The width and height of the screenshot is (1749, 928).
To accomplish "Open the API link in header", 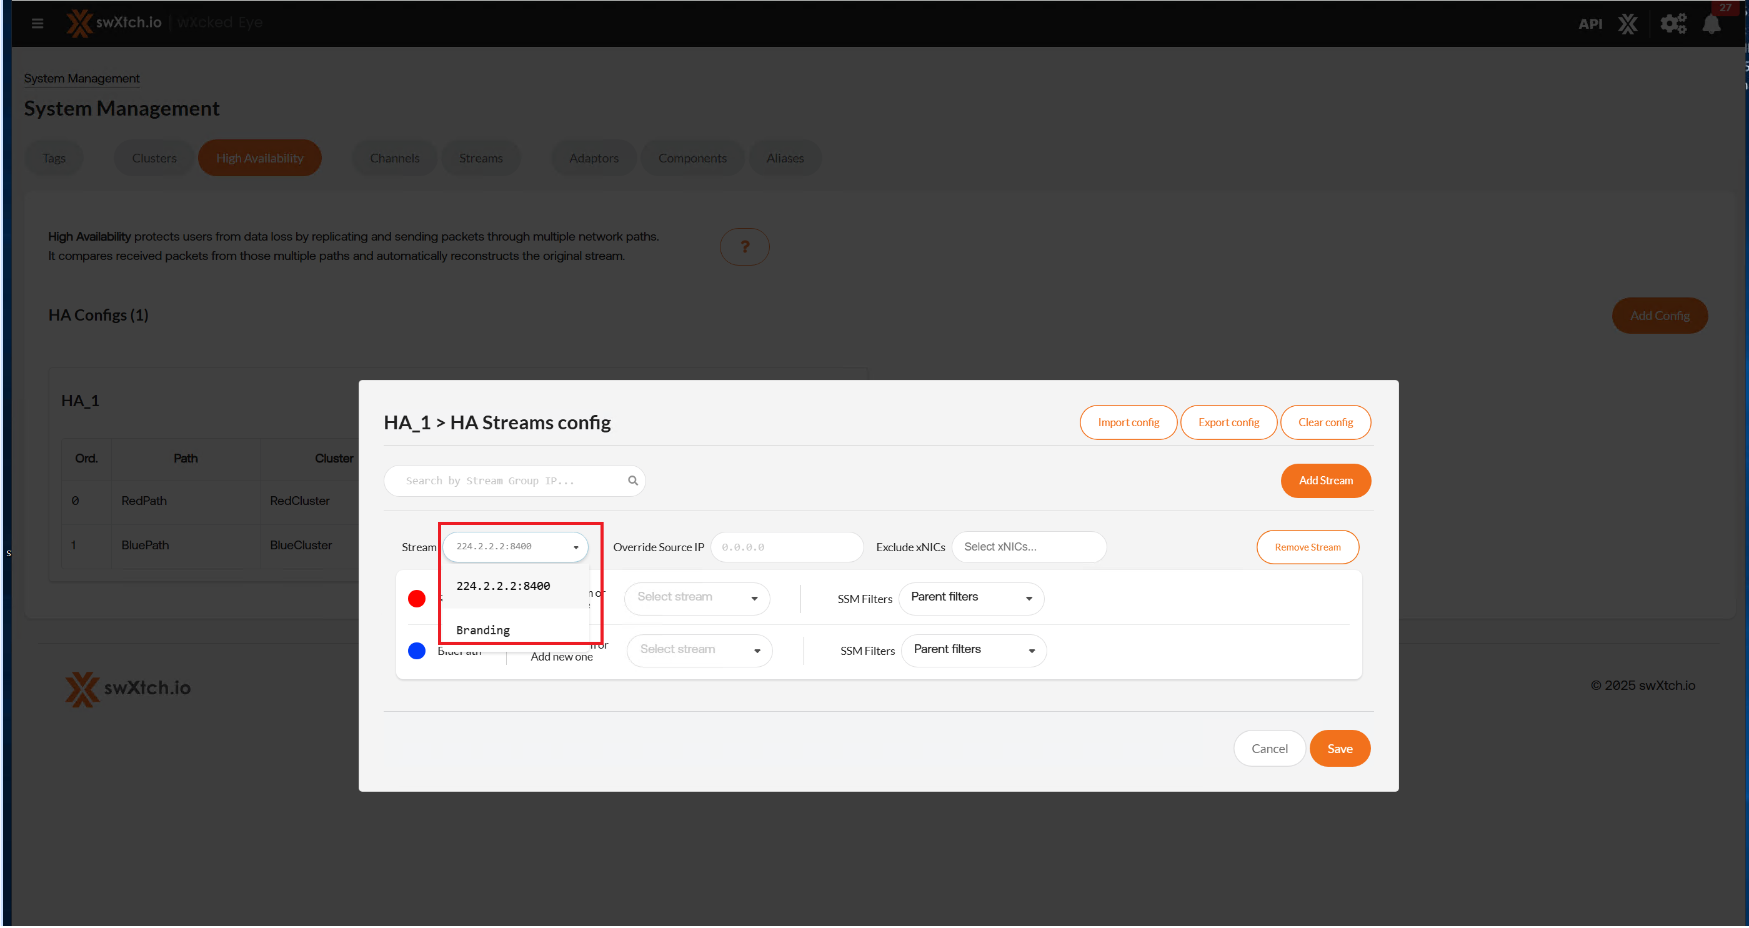I will pos(1590,24).
